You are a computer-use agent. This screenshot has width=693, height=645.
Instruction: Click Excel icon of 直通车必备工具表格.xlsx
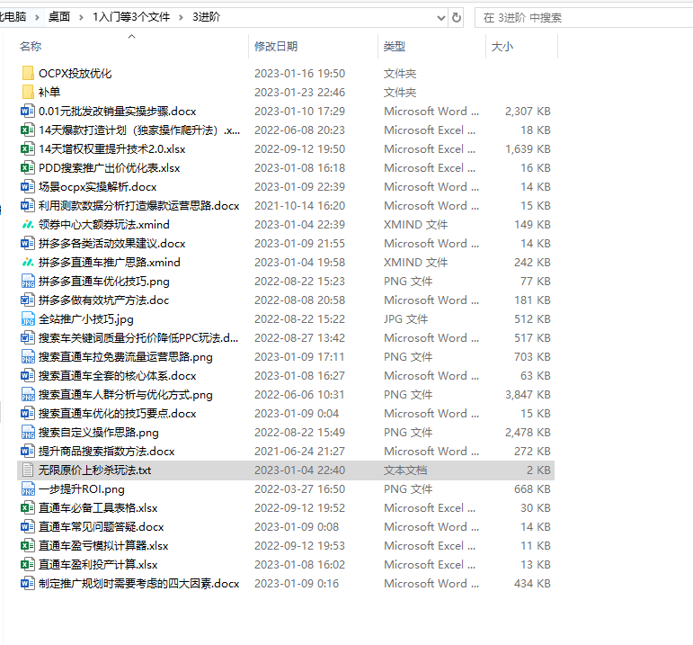[x=28, y=508]
